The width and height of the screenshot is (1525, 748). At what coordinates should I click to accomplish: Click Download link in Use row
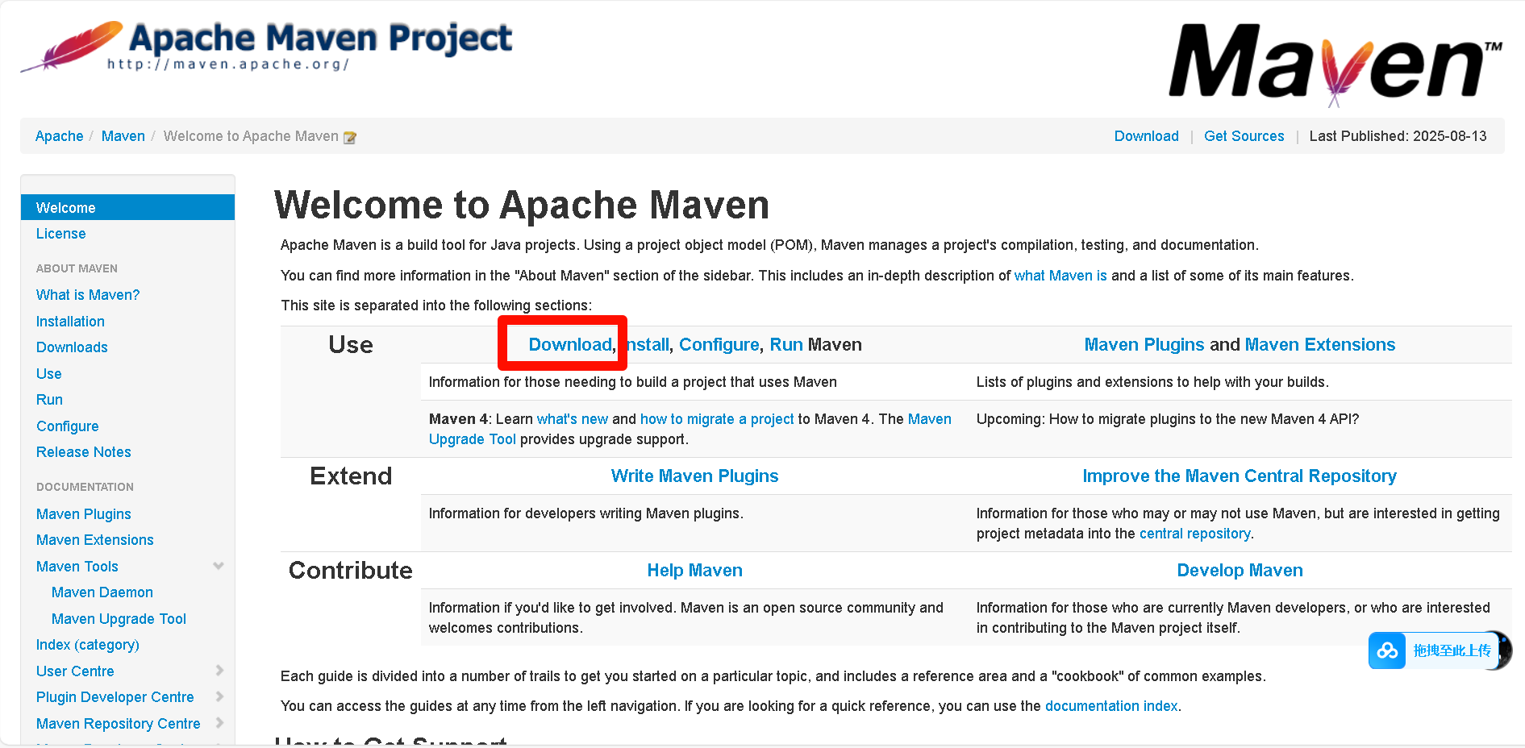pyautogui.click(x=570, y=345)
